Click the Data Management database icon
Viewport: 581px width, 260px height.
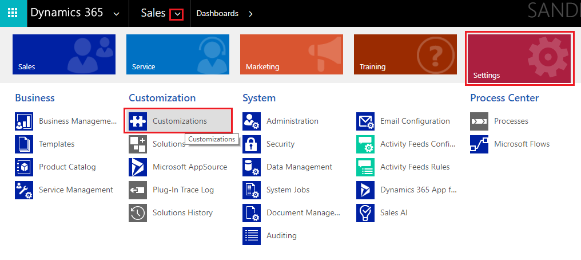pos(252,167)
